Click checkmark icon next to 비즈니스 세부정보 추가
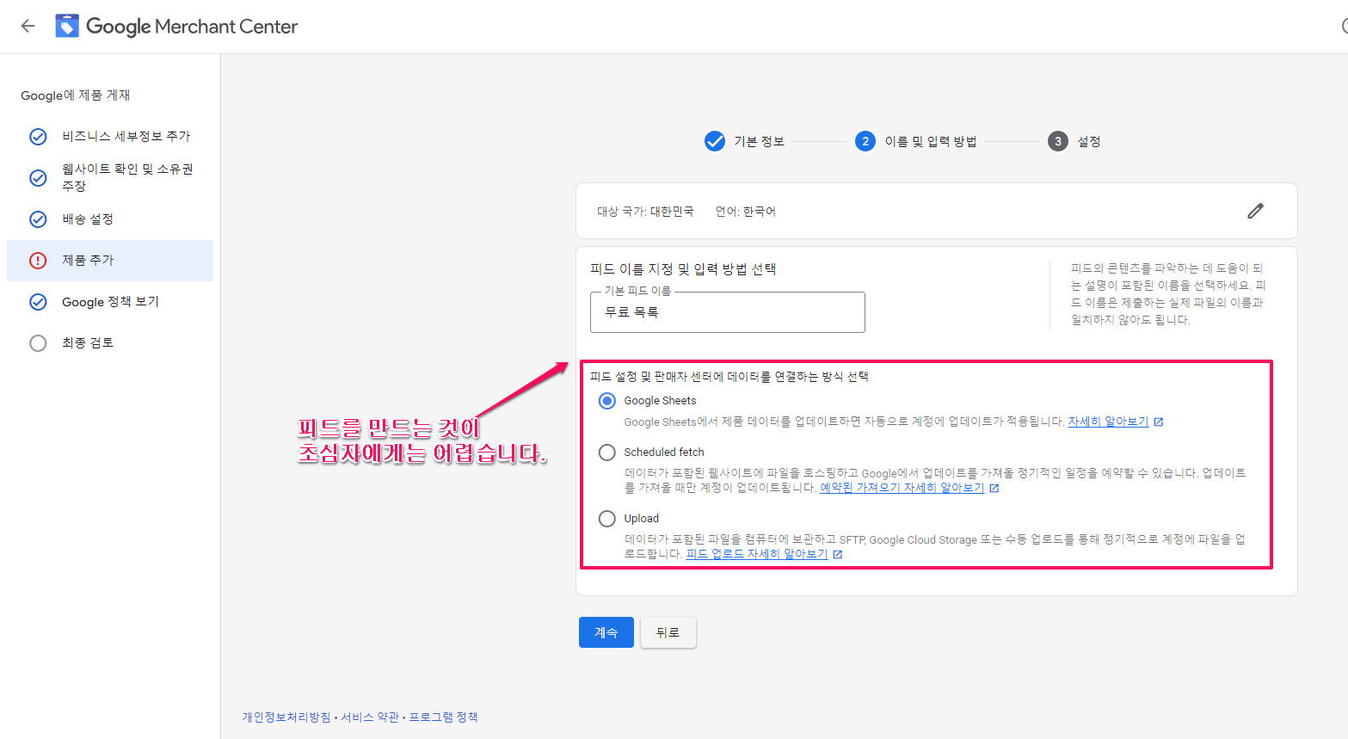This screenshot has width=1348, height=739. tap(38, 137)
